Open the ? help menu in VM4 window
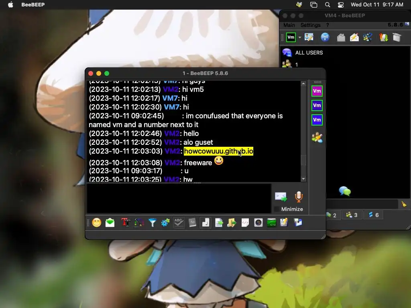 [x=328, y=25]
